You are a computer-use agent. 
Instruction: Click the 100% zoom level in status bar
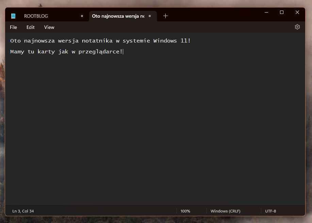(185, 211)
